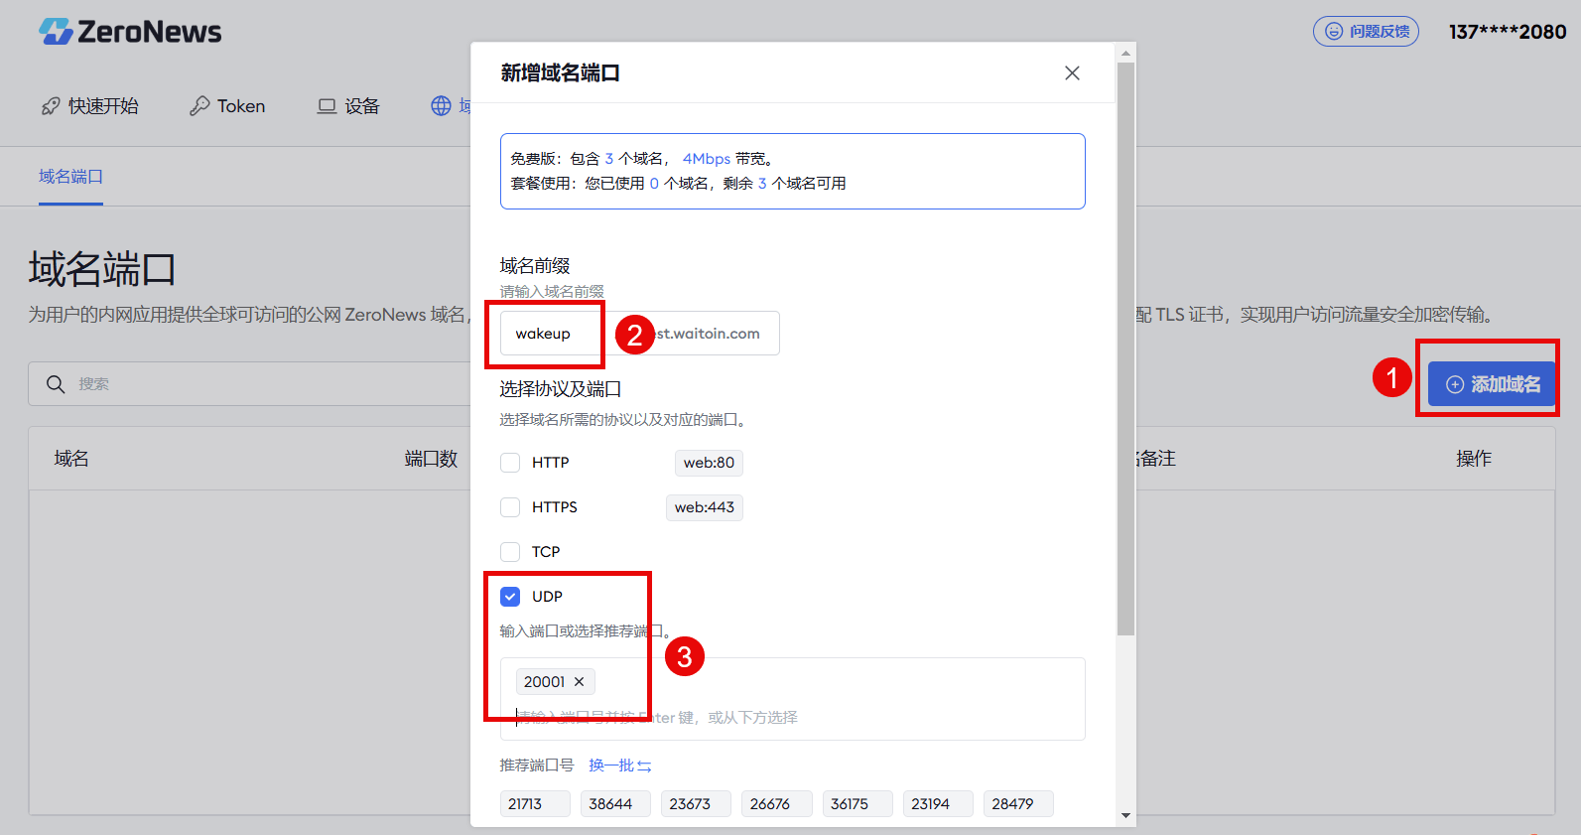The image size is (1581, 835).
Task: Click the dialog scrollbar down arrow
Action: (x=1125, y=816)
